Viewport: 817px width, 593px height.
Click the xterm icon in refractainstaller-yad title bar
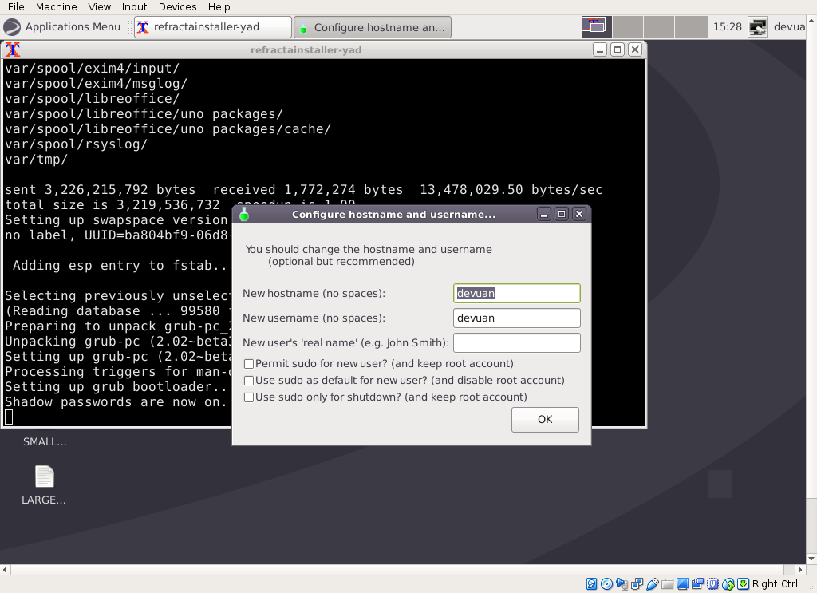13,50
